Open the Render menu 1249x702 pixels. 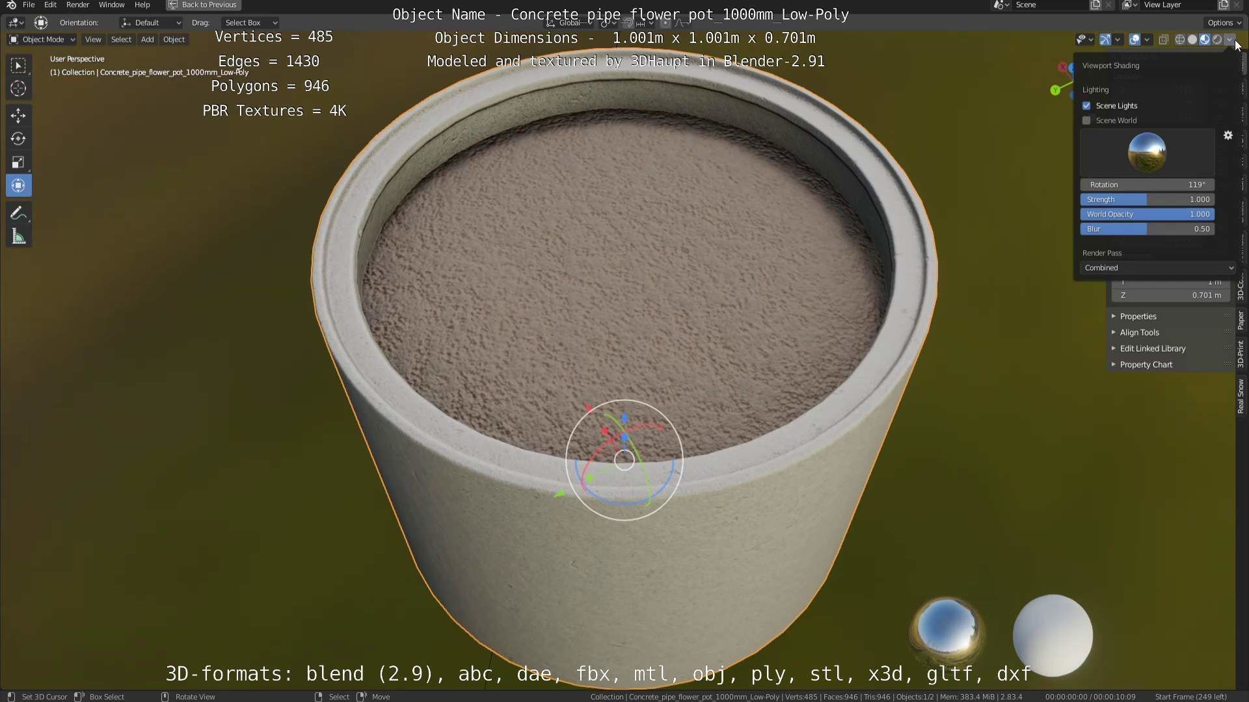point(78,5)
